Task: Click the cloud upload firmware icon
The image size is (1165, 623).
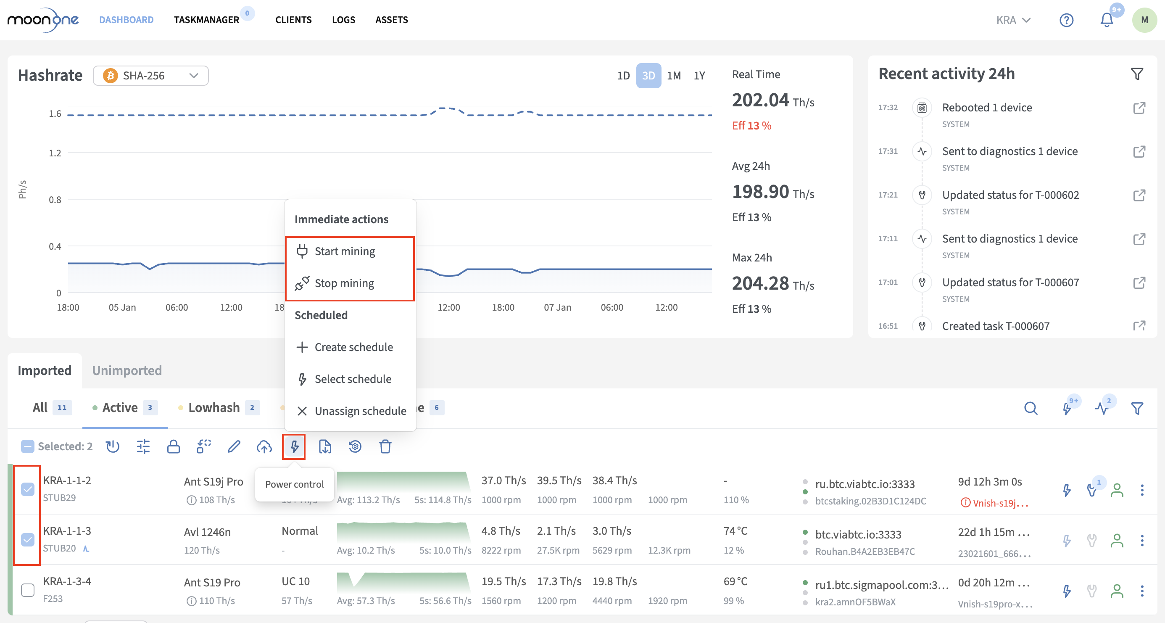Action: pyautogui.click(x=264, y=446)
